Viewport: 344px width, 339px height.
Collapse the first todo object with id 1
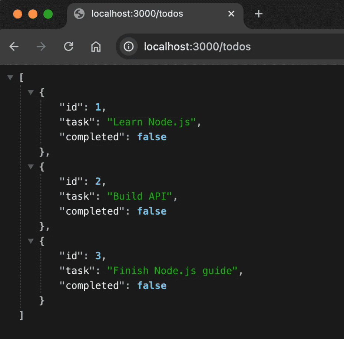31,92
